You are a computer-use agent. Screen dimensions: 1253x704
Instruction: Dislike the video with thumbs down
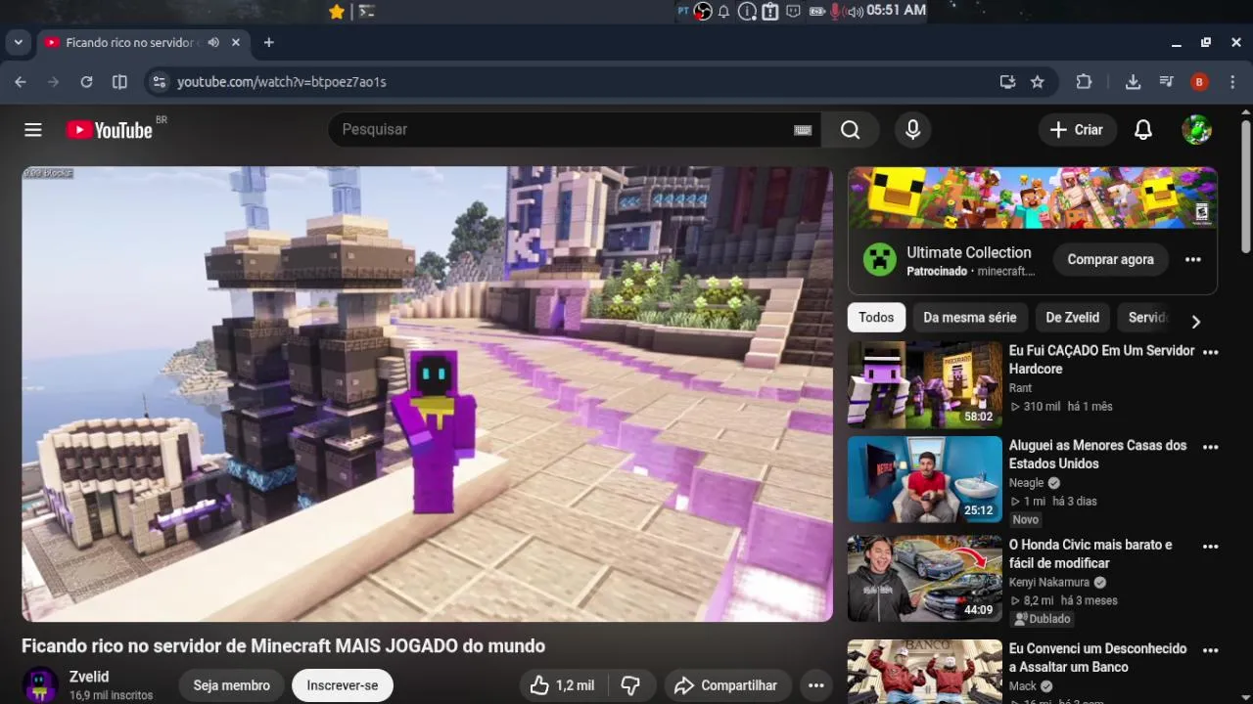[631, 685]
